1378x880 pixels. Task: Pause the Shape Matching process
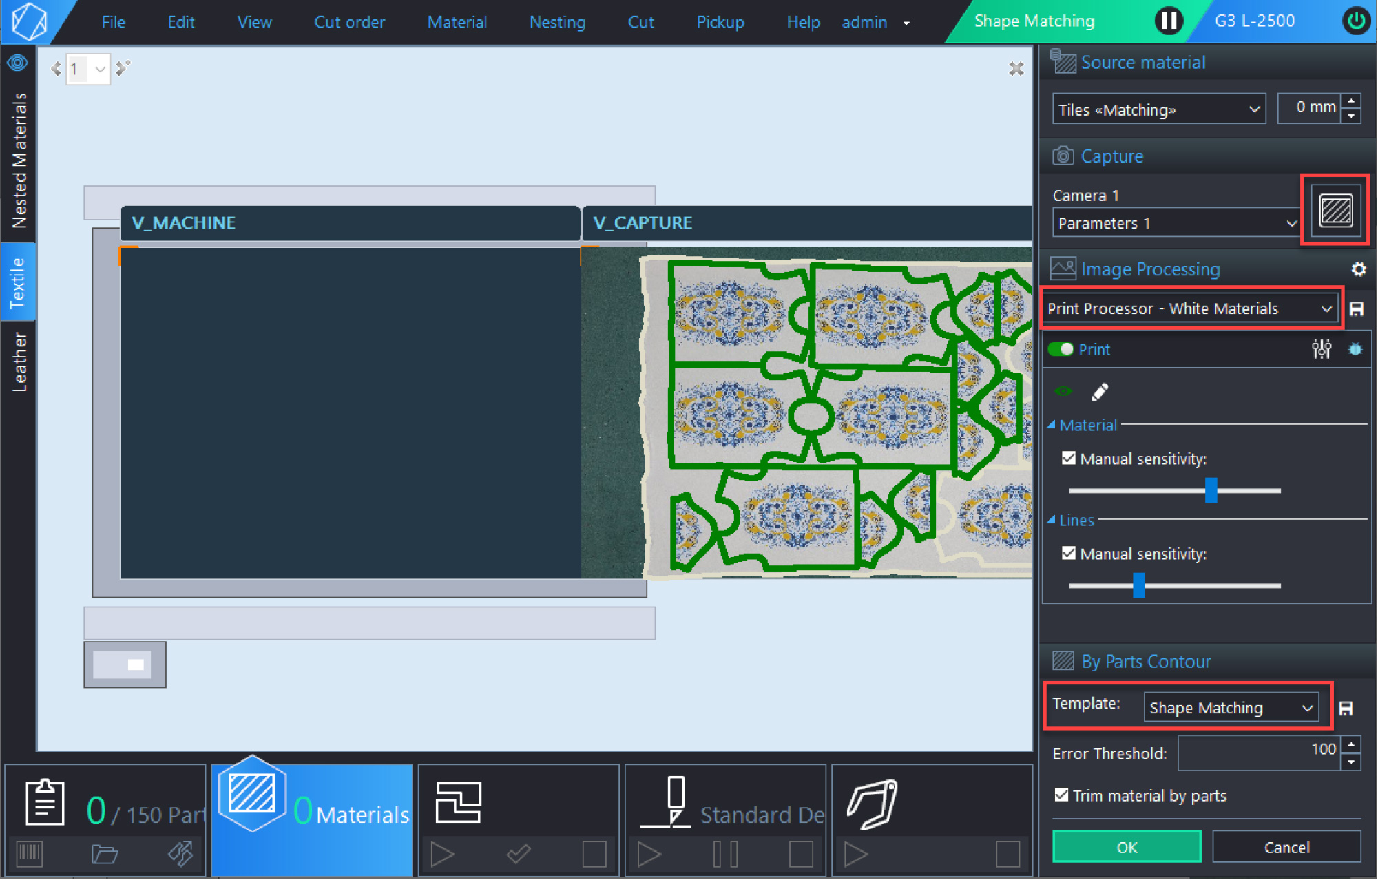pyautogui.click(x=1169, y=21)
